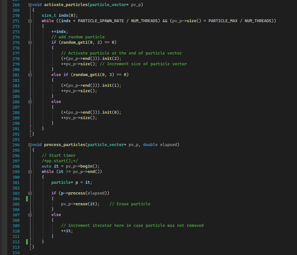This screenshot has width=297, height=255.
Task: Collapse the if block at line 303
Action: [30, 193]
